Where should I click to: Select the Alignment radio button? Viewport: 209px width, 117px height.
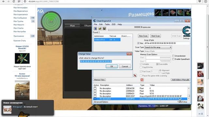160,70
